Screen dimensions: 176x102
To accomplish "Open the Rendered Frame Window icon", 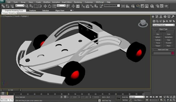I will click(x=162, y=6).
